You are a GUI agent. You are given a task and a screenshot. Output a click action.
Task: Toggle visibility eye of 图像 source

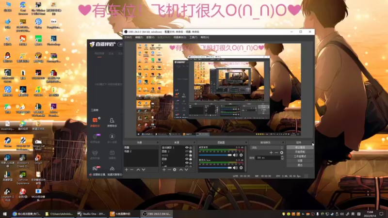click(187, 159)
